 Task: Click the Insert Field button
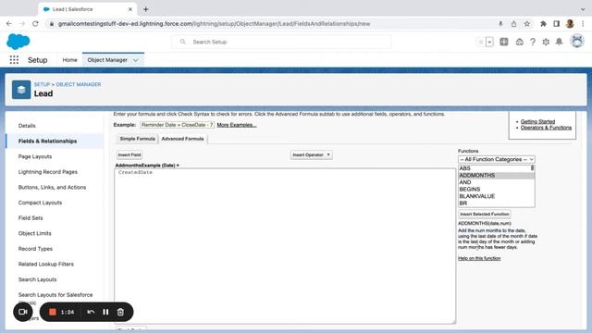pyautogui.click(x=129, y=154)
